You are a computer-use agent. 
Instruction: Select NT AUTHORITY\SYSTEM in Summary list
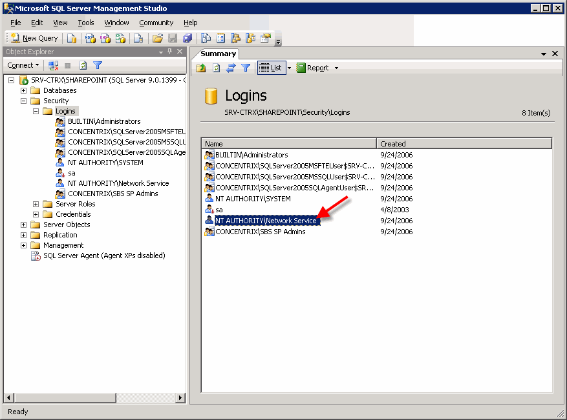tap(253, 199)
